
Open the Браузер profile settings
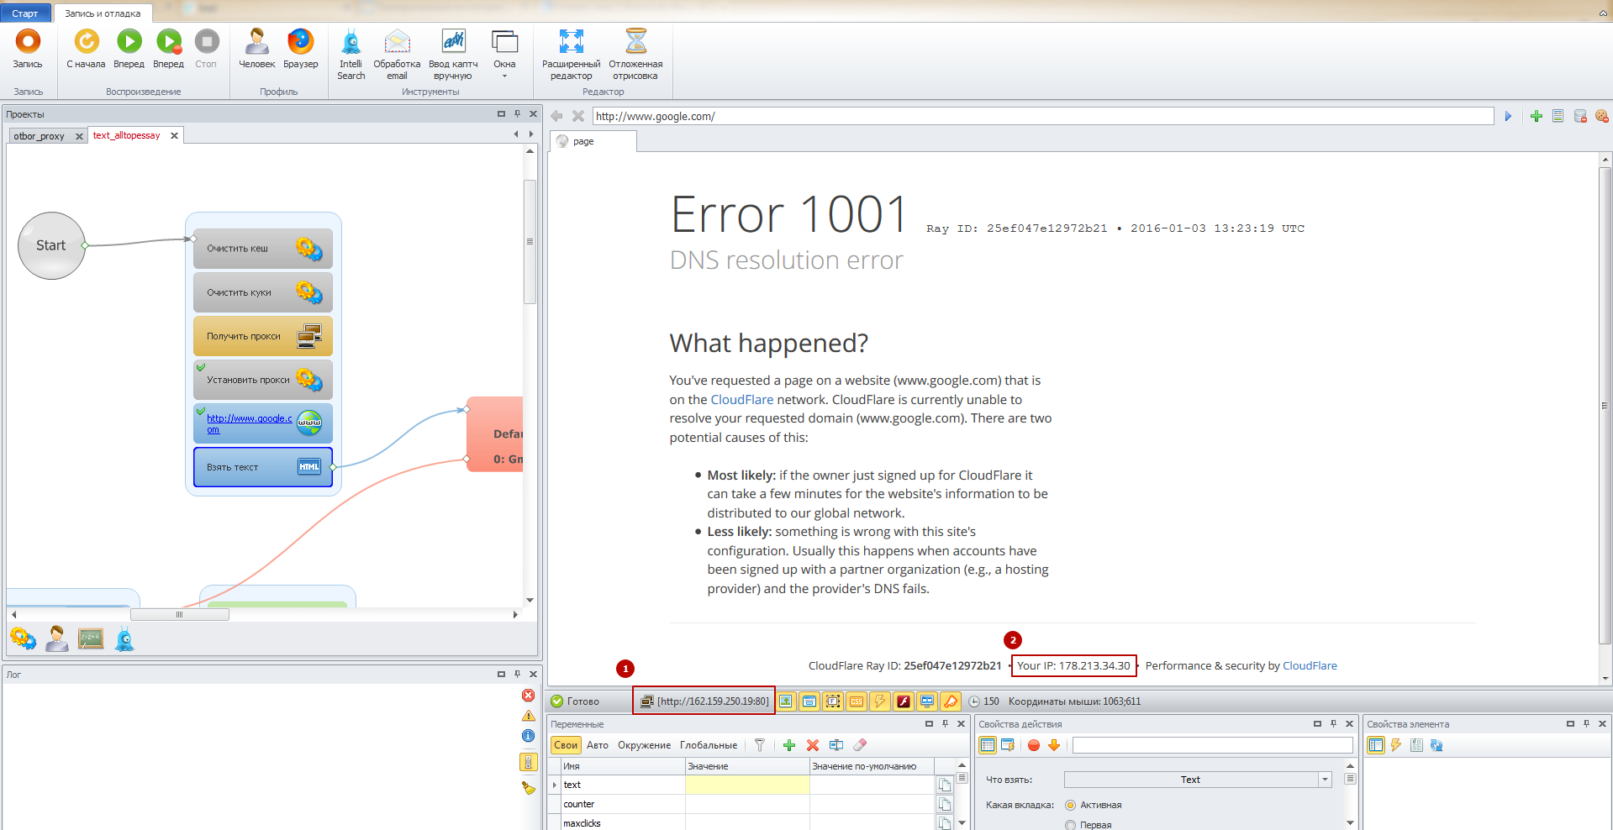pos(300,49)
